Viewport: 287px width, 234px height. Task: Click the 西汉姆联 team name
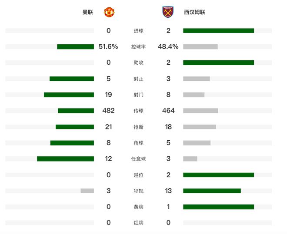[x=194, y=12]
